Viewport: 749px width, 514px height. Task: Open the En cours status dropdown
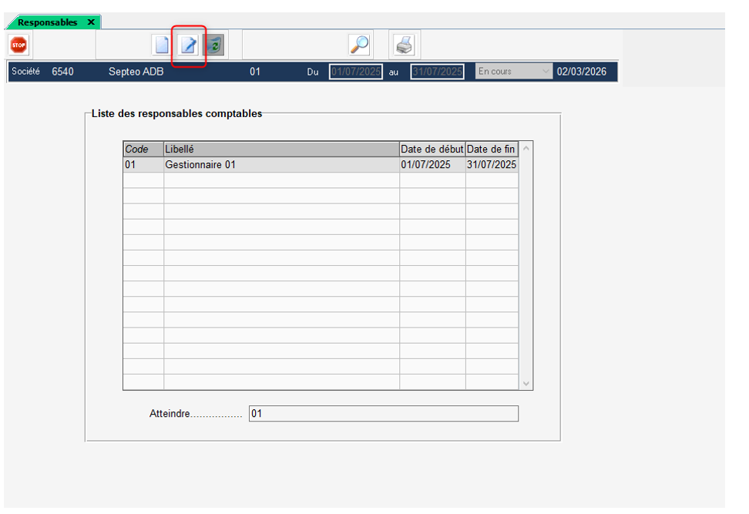(514, 72)
